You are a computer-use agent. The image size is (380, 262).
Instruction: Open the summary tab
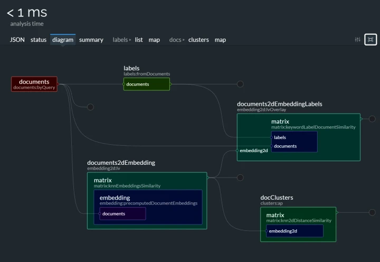coord(91,40)
